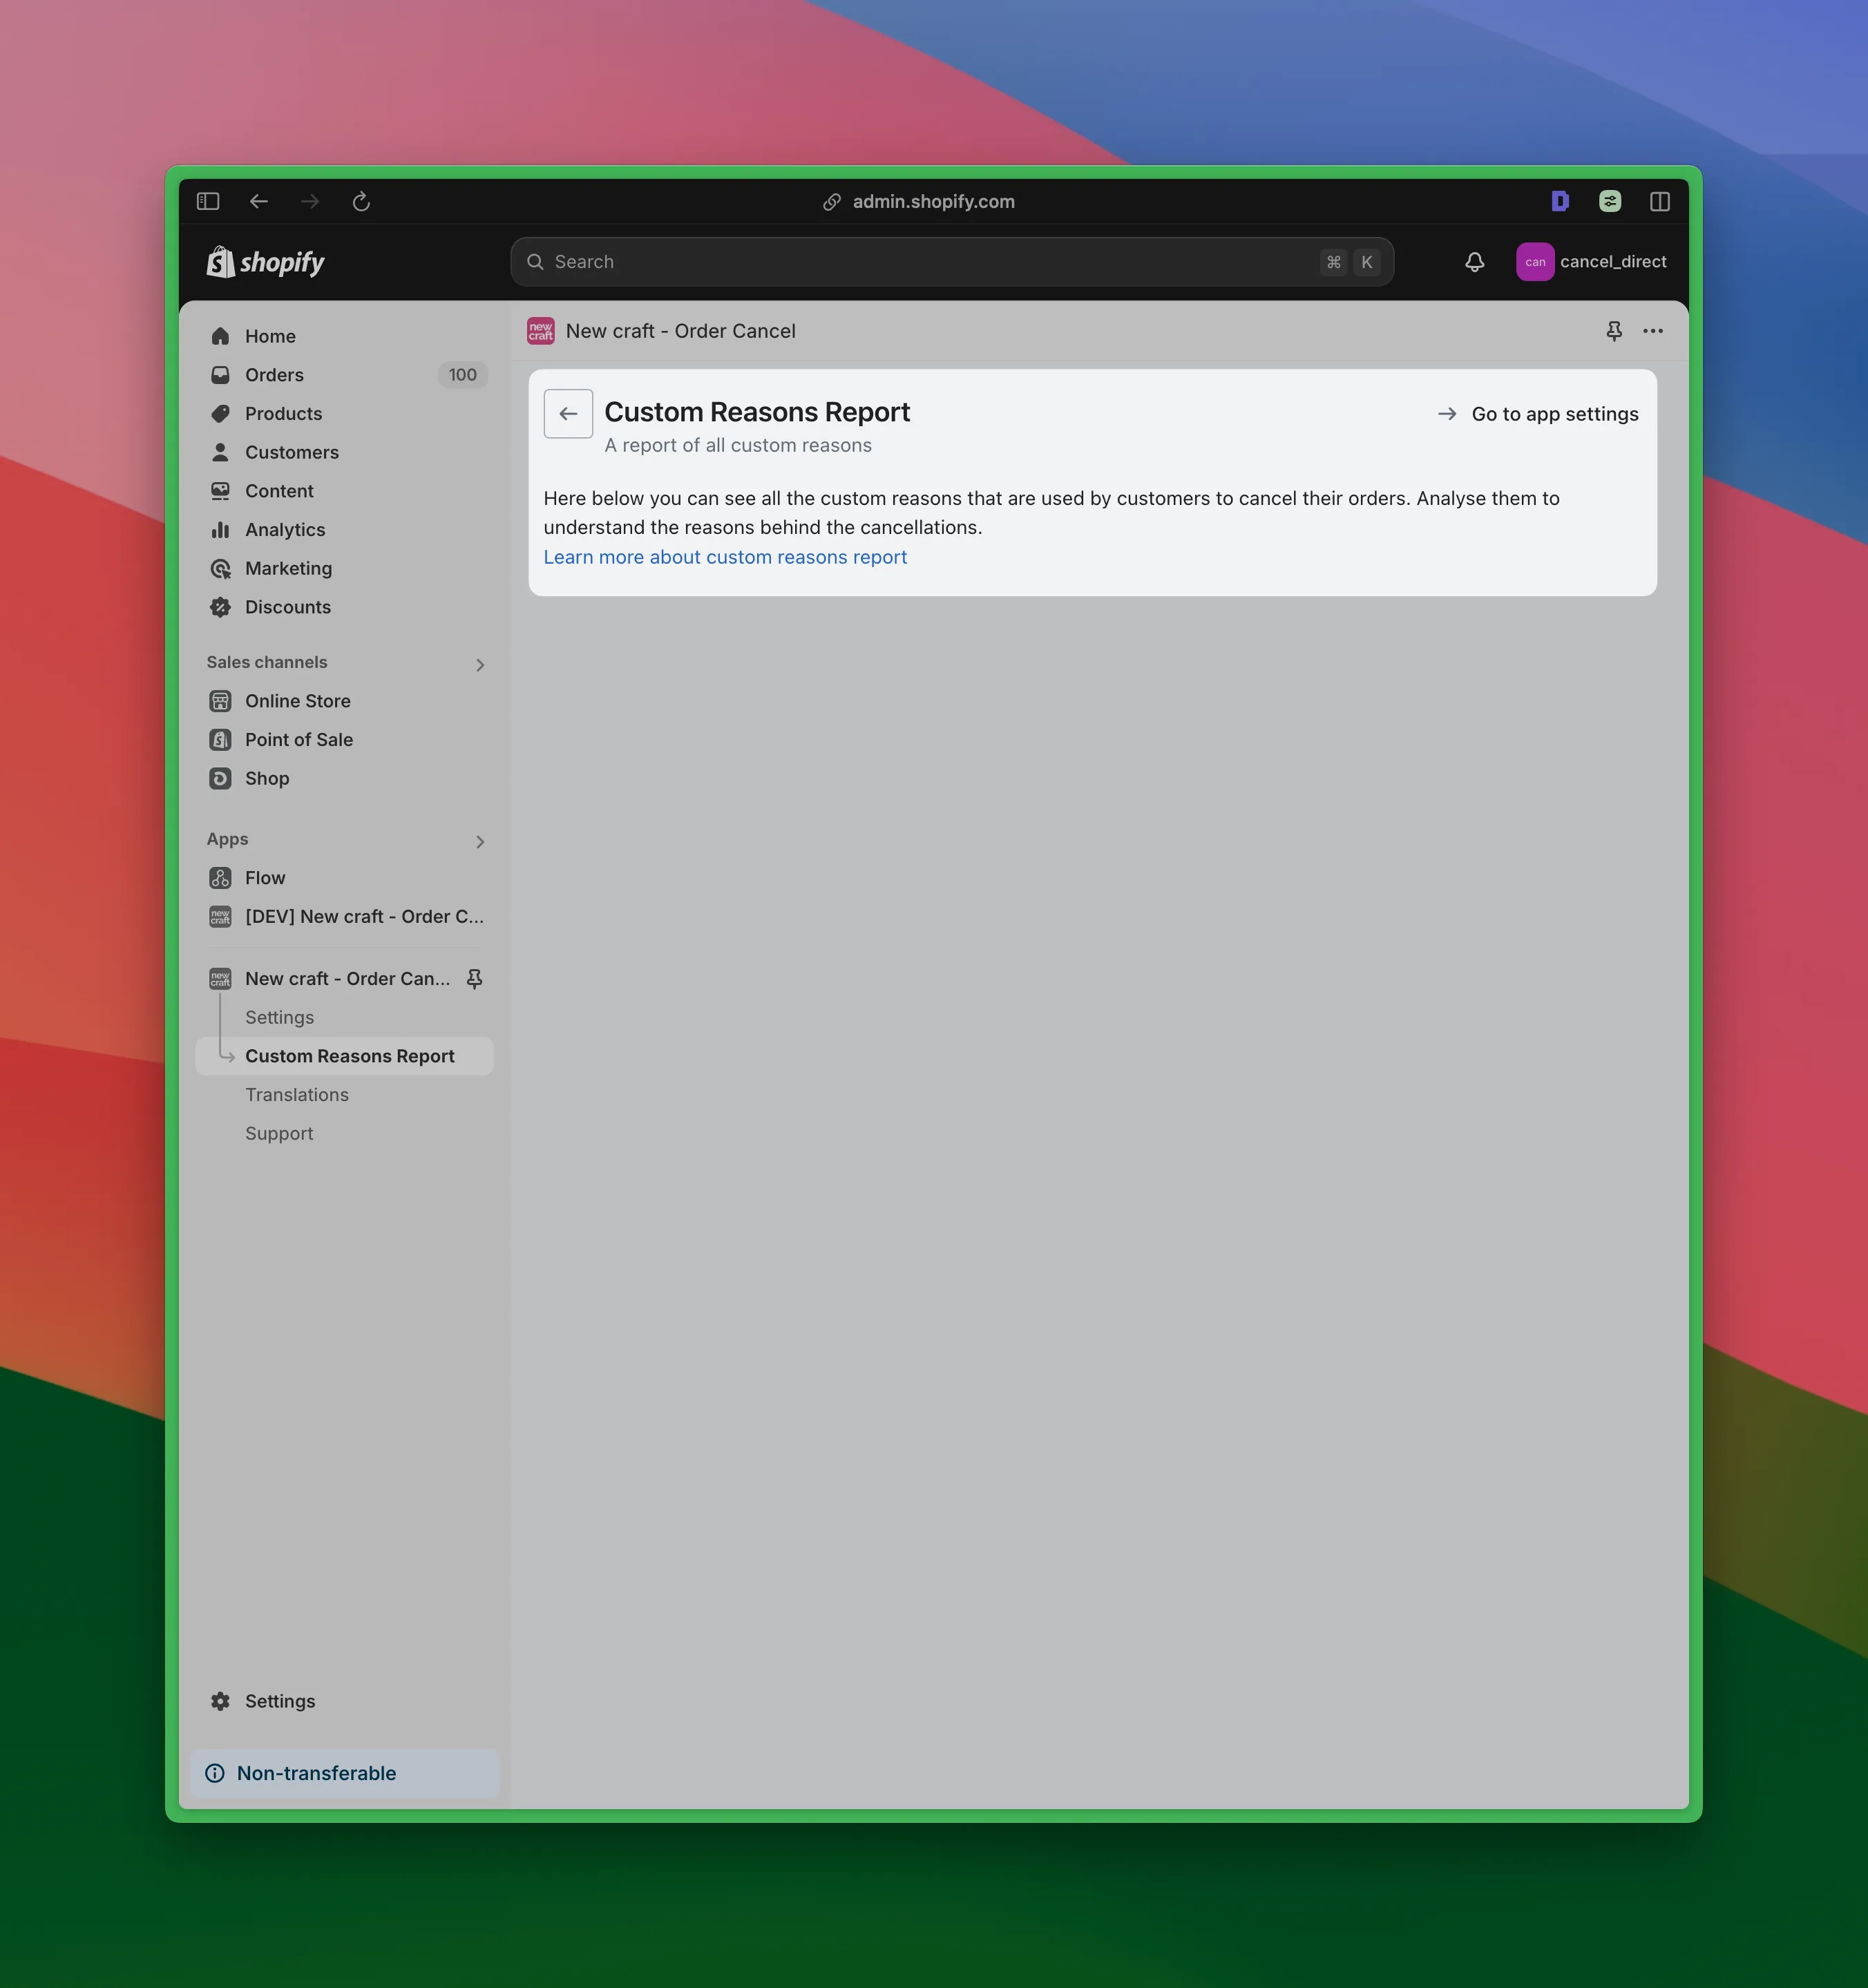This screenshot has height=1988, width=1868.
Task: Click the back arrow on Custom Reasons Report
Action: pyautogui.click(x=567, y=412)
